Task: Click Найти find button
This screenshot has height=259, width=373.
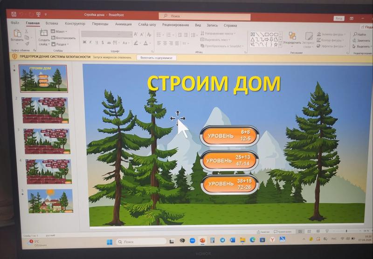Action: [x=359, y=34]
